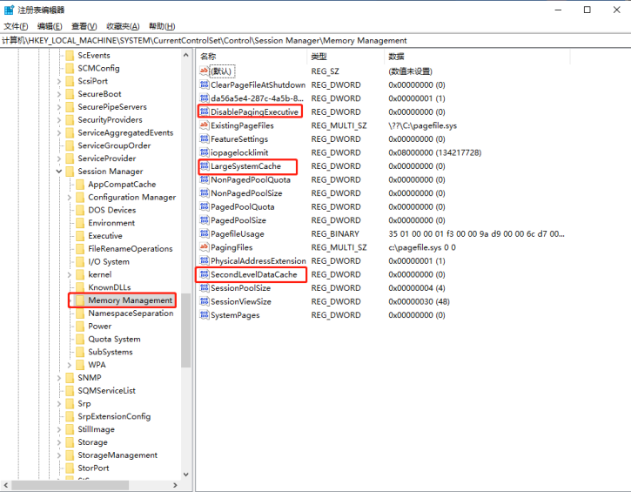Click the 名称 column header
This screenshot has width=631, height=492.
pos(209,56)
